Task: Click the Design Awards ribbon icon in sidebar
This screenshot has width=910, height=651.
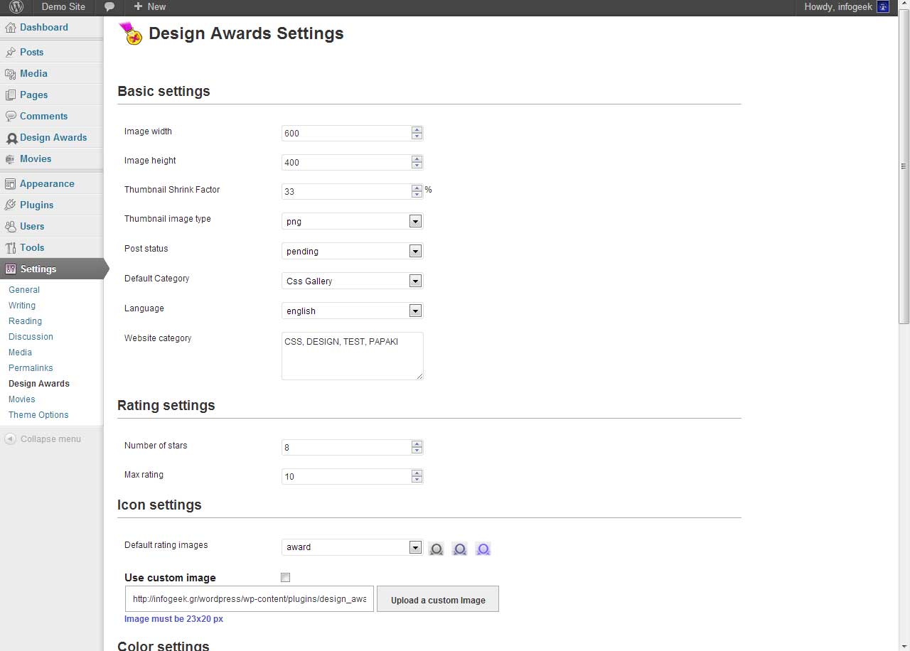Action: point(11,139)
